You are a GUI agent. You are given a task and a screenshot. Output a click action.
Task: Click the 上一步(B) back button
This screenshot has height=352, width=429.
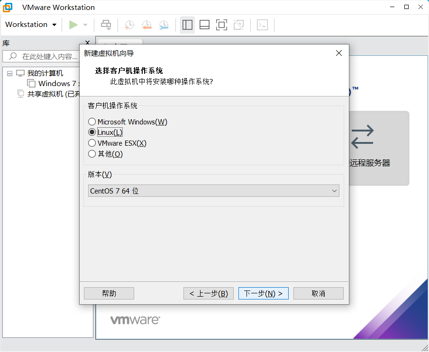coord(209,293)
